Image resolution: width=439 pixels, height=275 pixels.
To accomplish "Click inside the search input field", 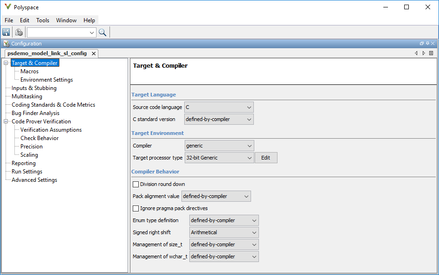I will click(59, 32).
